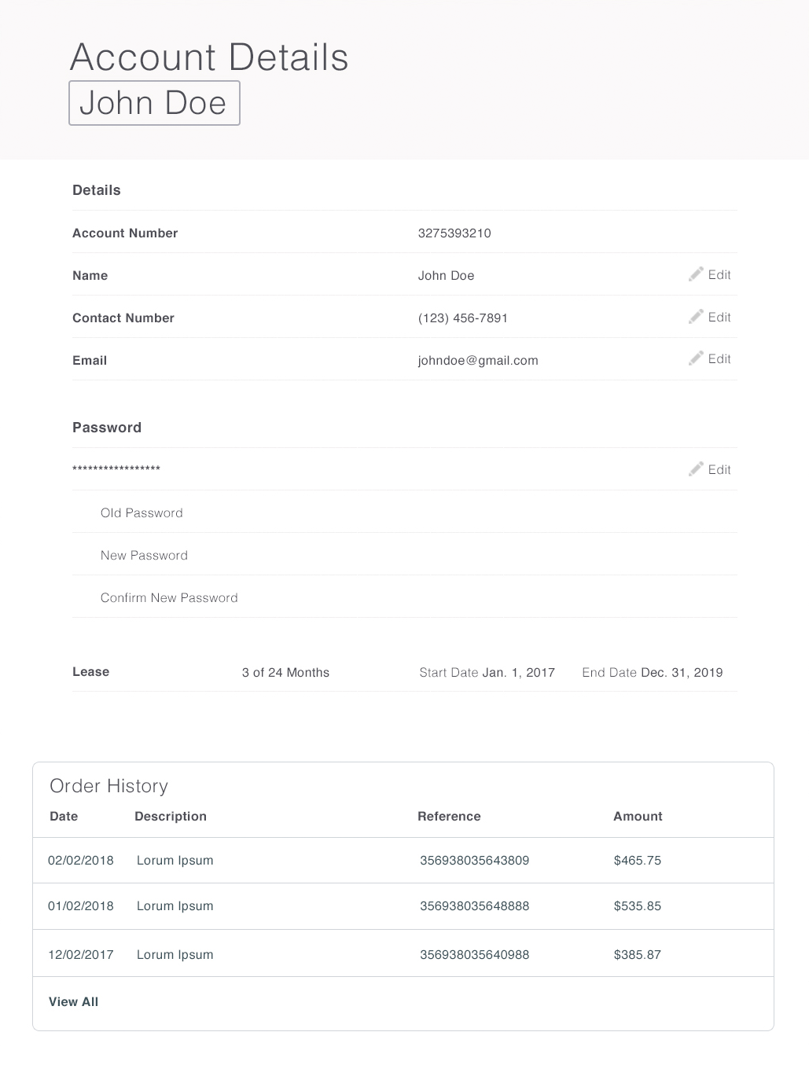
Task: Click the pencil icon in Email row
Action: (696, 358)
